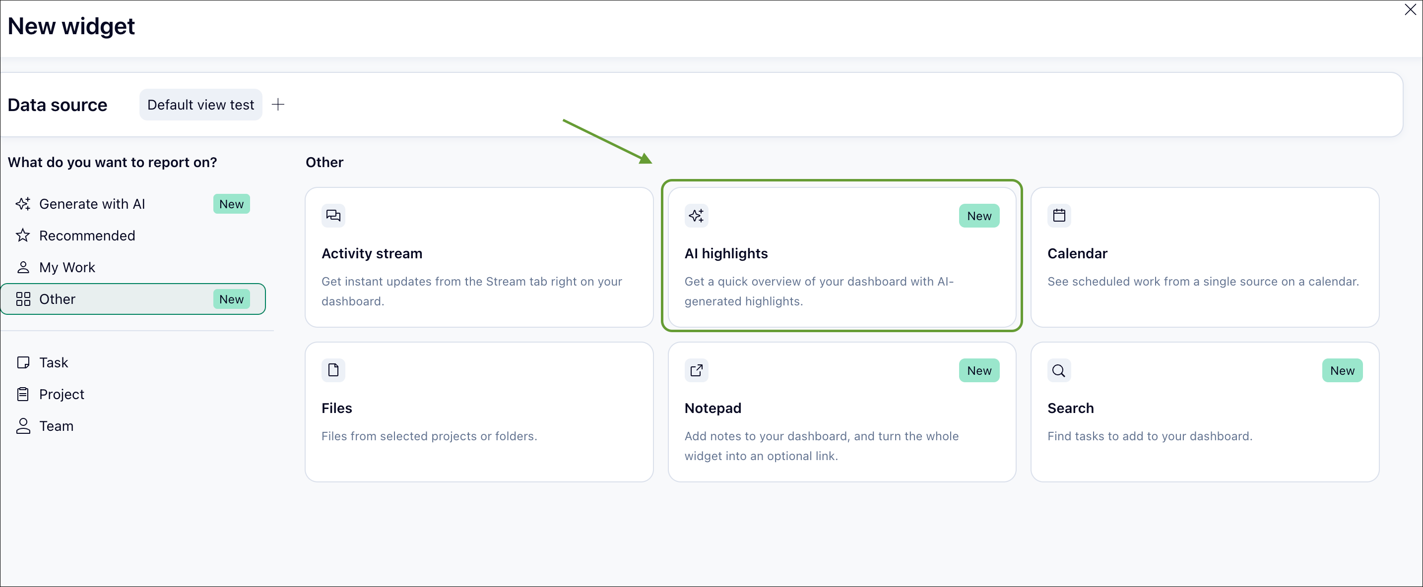
Task: Select the Other category
Action: 58,299
